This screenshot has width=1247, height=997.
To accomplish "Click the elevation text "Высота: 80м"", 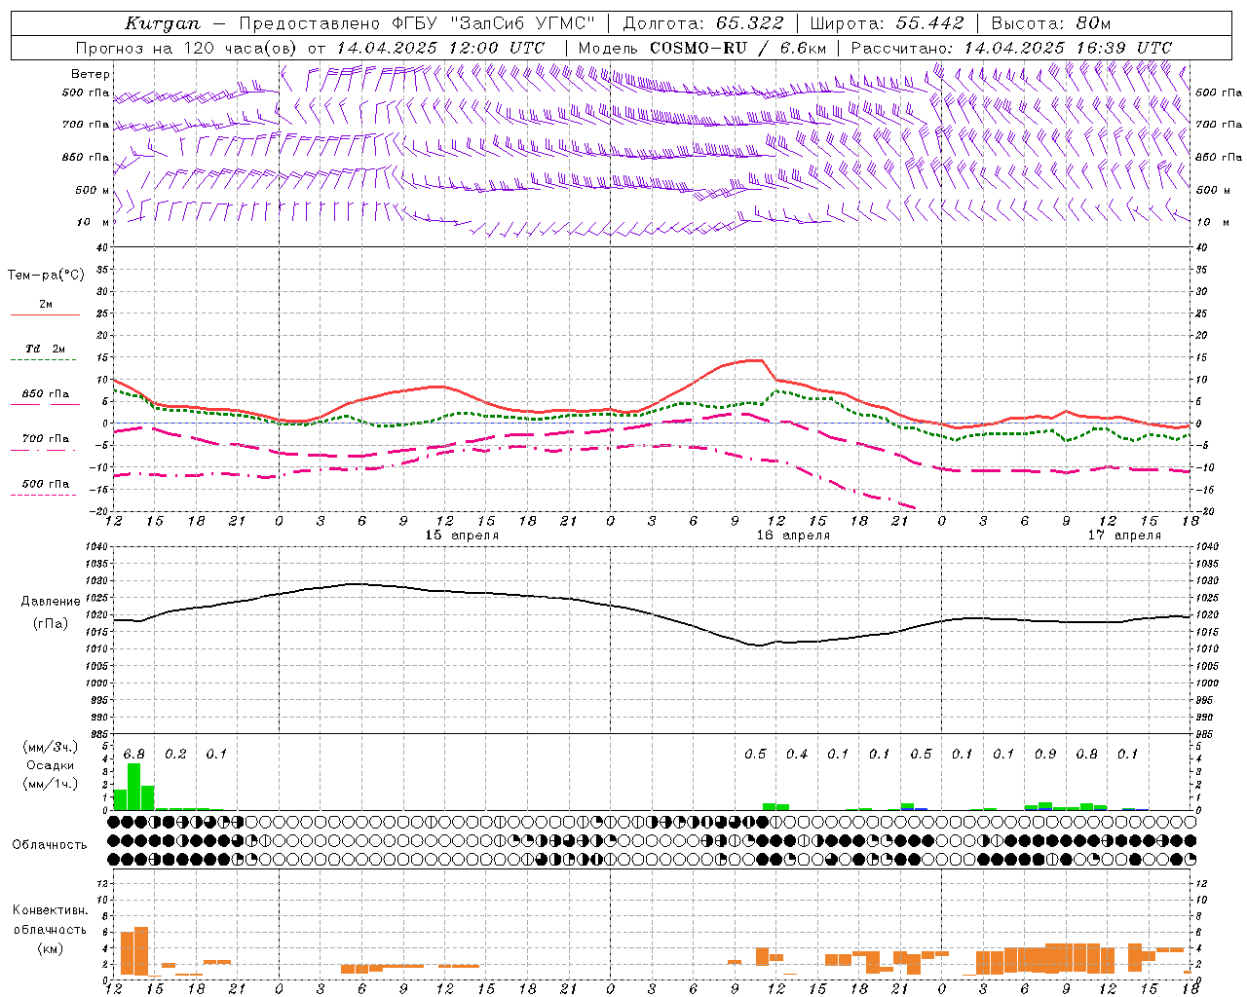I will (1051, 23).
